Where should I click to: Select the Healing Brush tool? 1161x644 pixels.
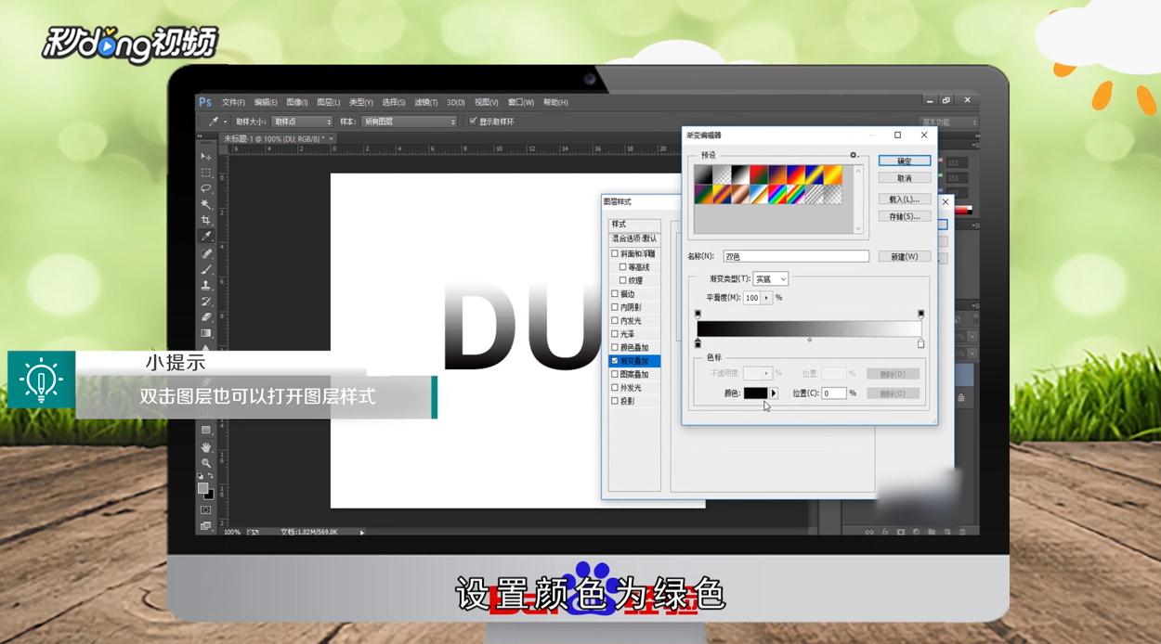206,253
